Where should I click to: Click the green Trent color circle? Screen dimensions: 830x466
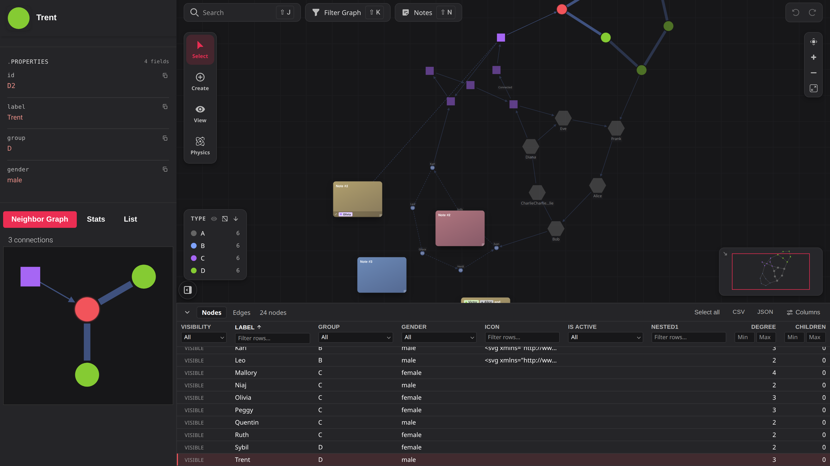pyautogui.click(x=19, y=18)
